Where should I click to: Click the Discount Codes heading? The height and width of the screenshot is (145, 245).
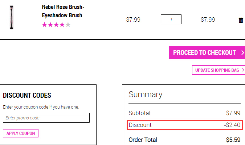27,95
